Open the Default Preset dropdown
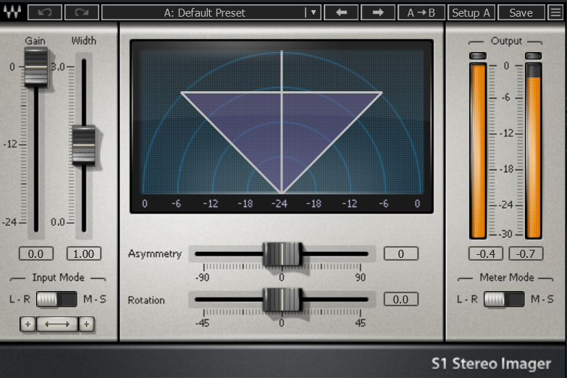This screenshot has width=567, height=378. [211, 12]
